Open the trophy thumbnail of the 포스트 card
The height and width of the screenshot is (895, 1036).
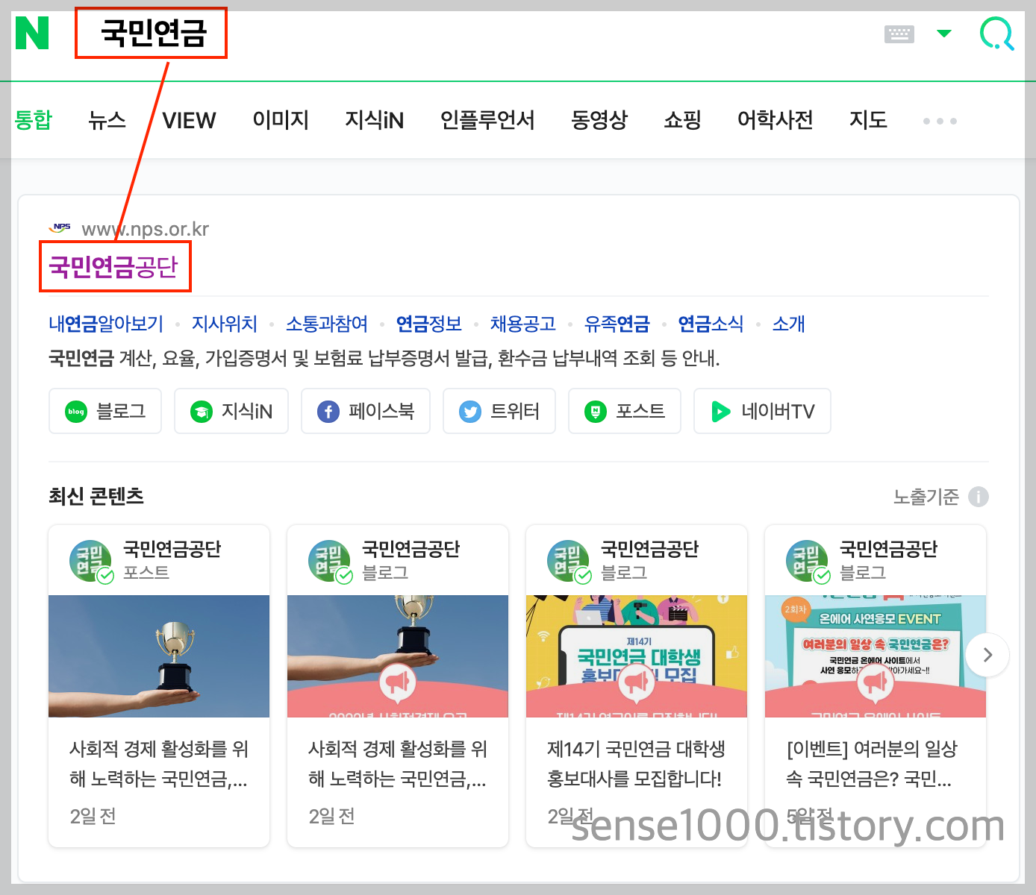pos(159,656)
